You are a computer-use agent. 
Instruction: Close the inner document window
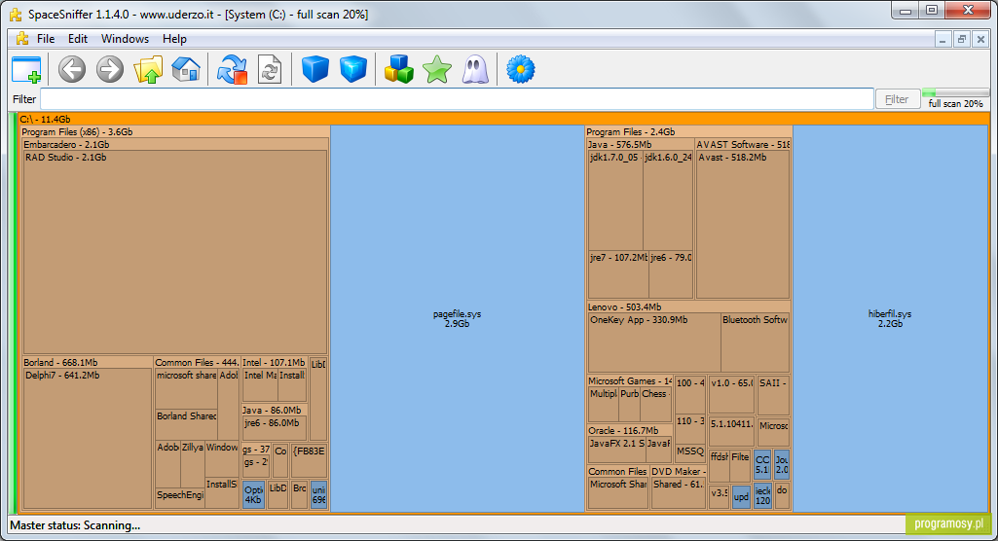[980, 39]
